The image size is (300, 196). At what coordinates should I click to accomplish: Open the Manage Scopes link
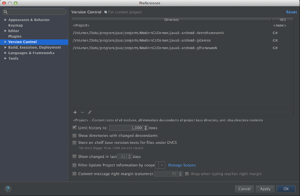182,165
